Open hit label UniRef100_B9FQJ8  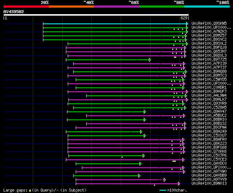tap(209, 47)
